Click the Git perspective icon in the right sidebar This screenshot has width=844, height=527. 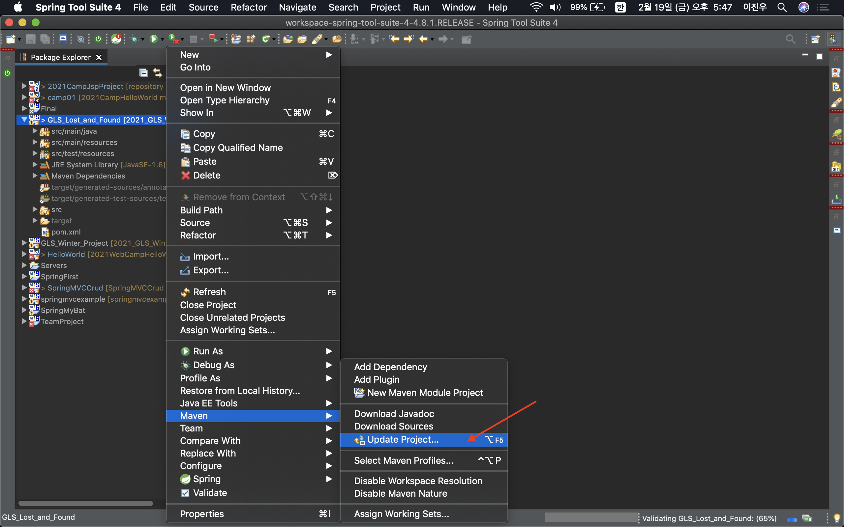pos(836,167)
